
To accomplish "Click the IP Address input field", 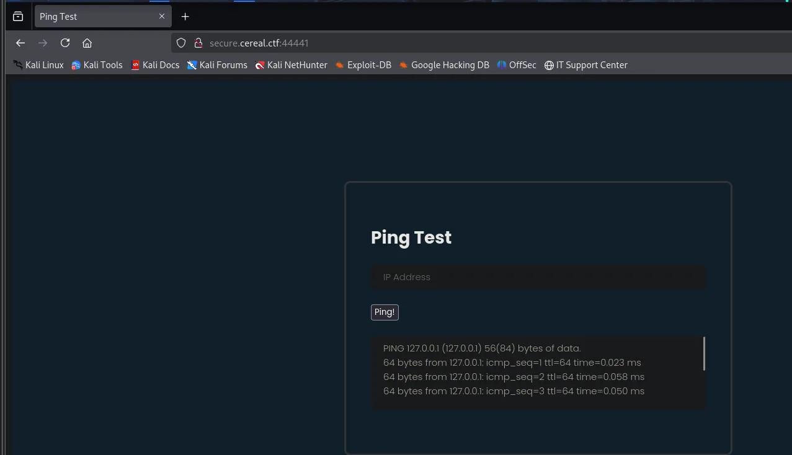I will [538, 277].
